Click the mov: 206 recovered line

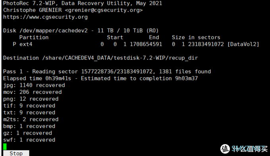tap(33, 92)
